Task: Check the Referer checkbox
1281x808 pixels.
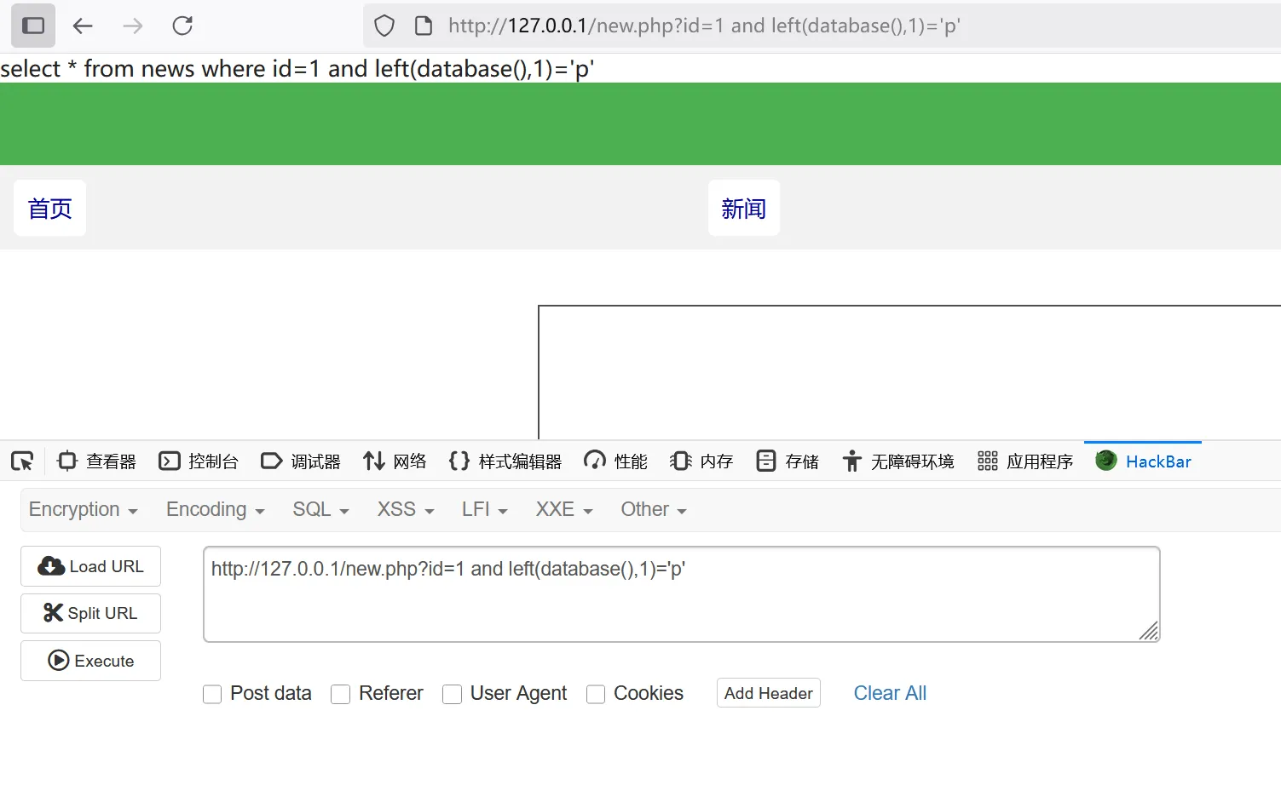Action: (x=341, y=695)
